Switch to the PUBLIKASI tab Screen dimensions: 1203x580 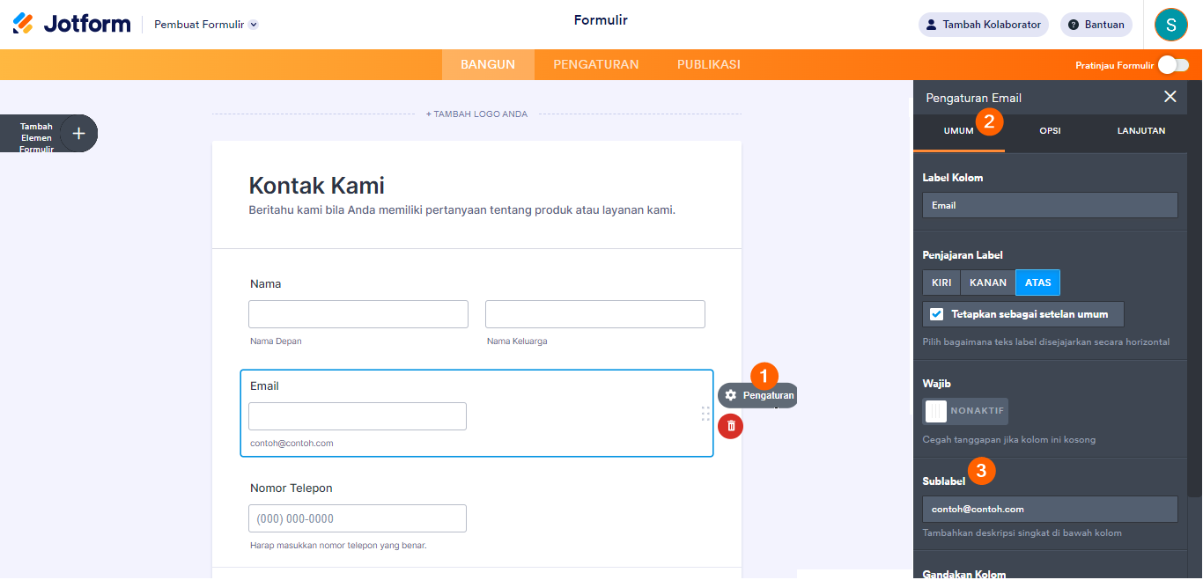709,64
